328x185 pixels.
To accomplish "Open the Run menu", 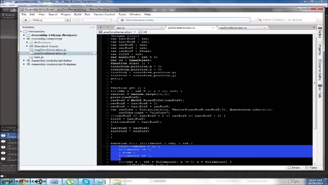I will 87,14.
